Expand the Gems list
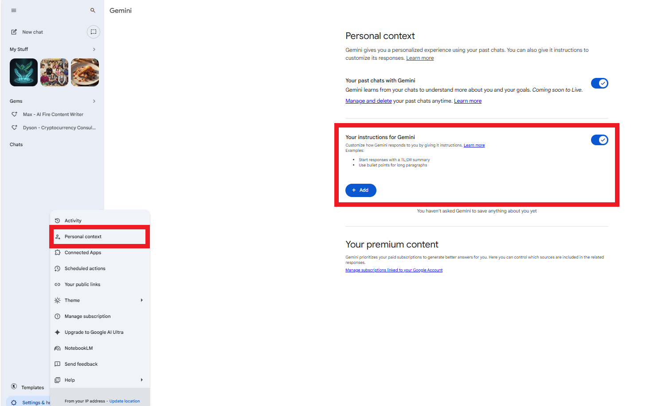This screenshot has height=406, width=654. 94,101
